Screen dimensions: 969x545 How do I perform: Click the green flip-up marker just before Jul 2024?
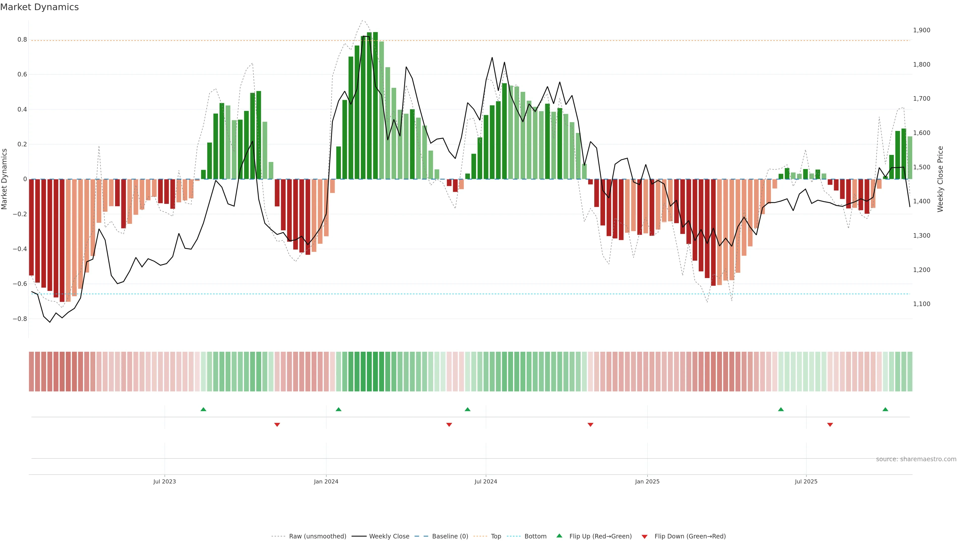pos(468,409)
